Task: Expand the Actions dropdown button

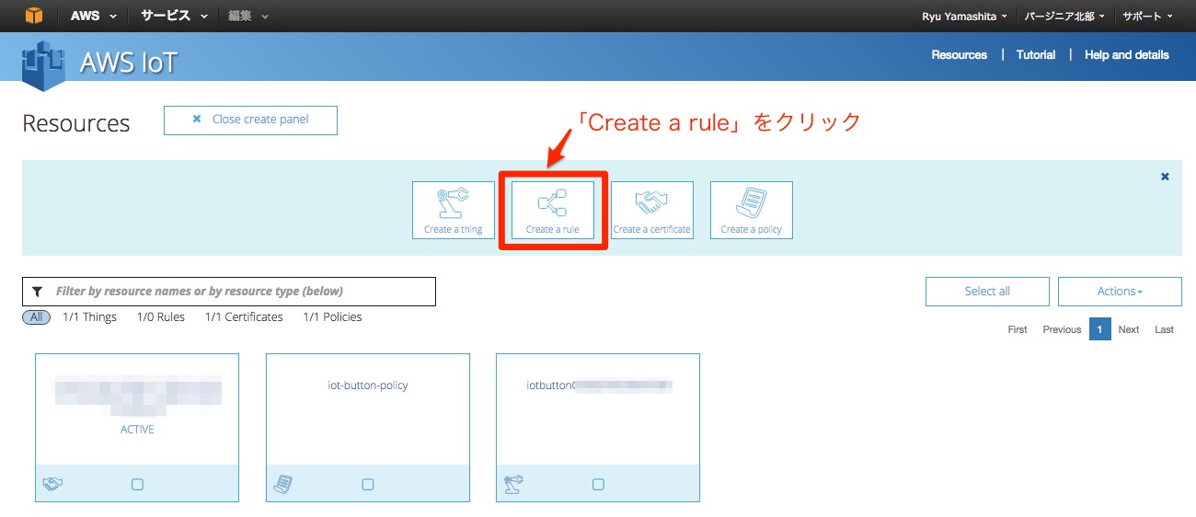Action: 1120,292
